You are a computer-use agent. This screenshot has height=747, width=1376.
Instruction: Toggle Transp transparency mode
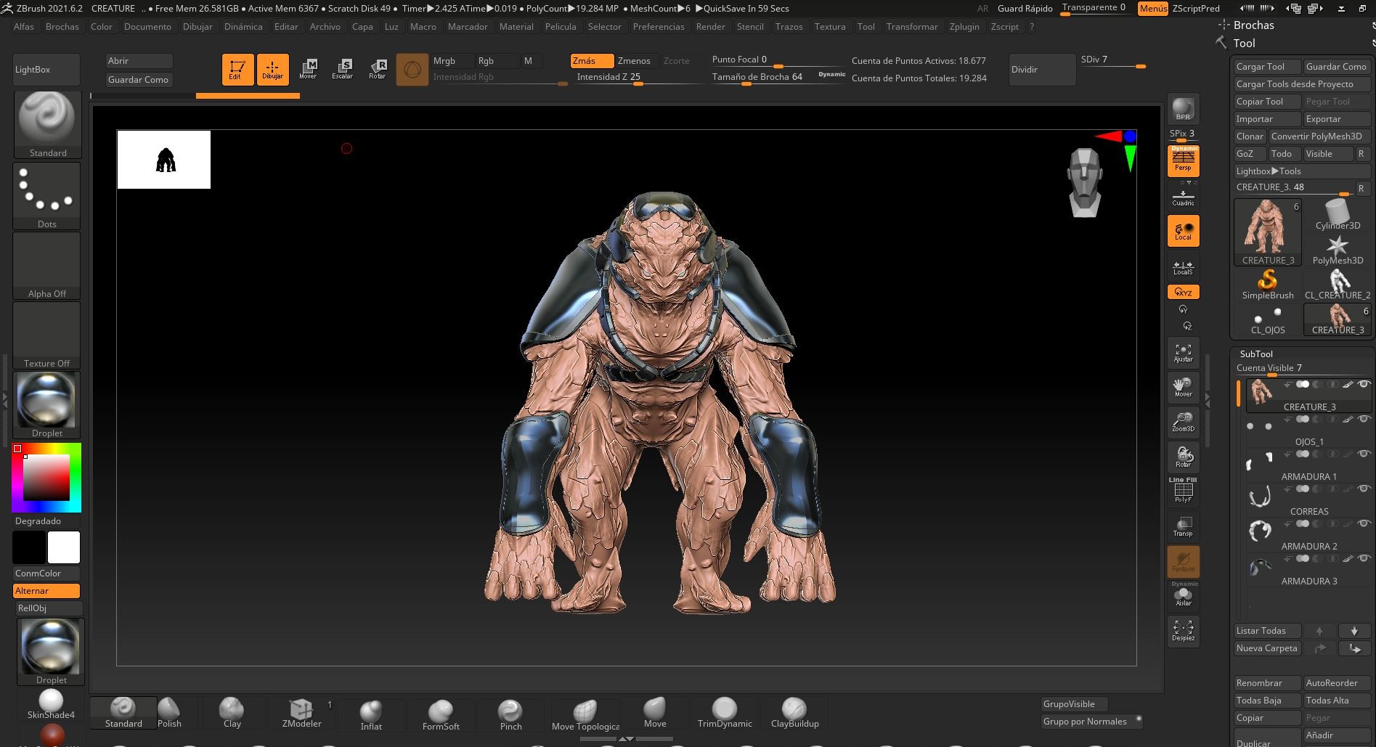point(1183,526)
